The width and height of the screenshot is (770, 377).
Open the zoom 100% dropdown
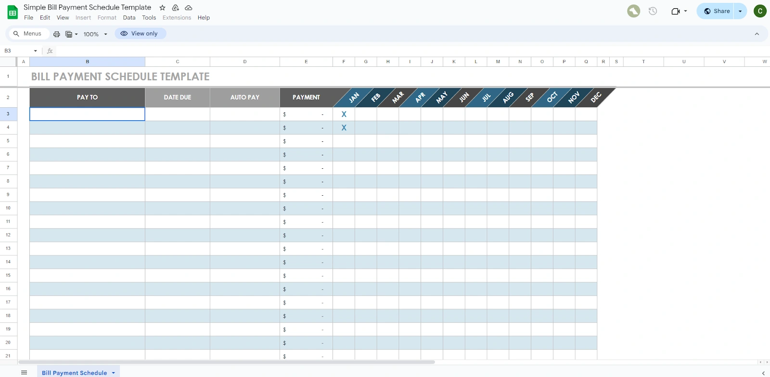point(95,34)
